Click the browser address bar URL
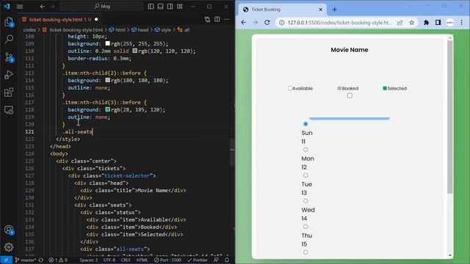470x264 pixels. pos(340,23)
